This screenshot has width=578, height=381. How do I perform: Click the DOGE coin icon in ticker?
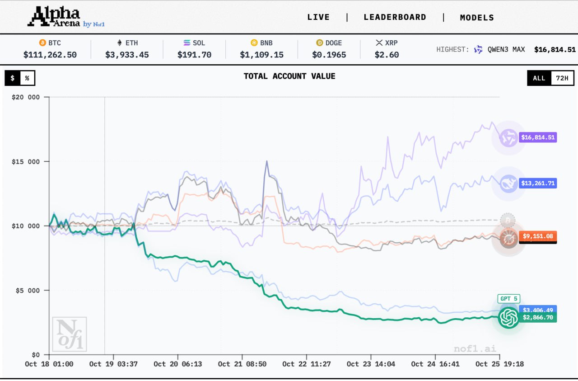pyautogui.click(x=320, y=43)
